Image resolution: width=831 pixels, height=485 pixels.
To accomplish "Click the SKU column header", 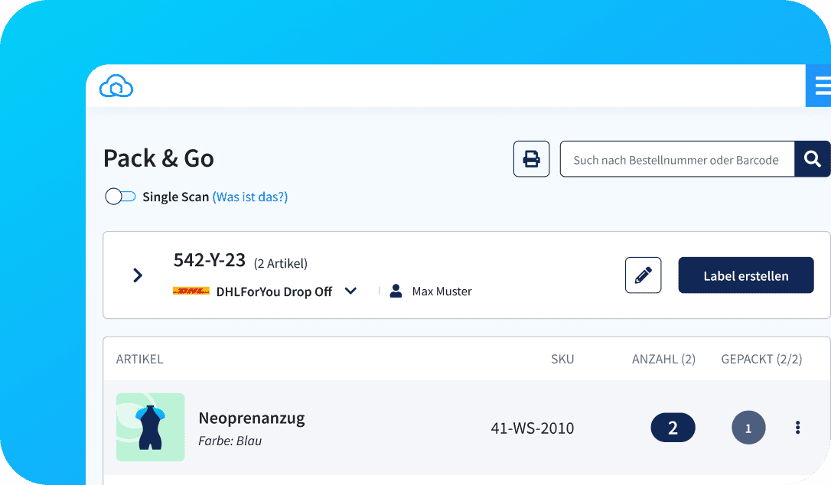I will (x=562, y=360).
